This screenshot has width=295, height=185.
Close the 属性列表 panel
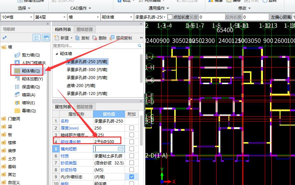(x=141, y=101)
